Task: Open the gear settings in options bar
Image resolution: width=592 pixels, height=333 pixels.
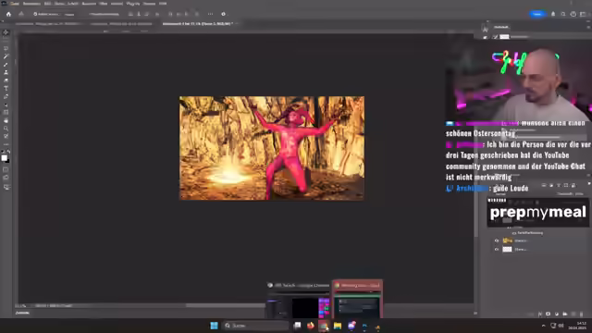Action: (223, 14)
